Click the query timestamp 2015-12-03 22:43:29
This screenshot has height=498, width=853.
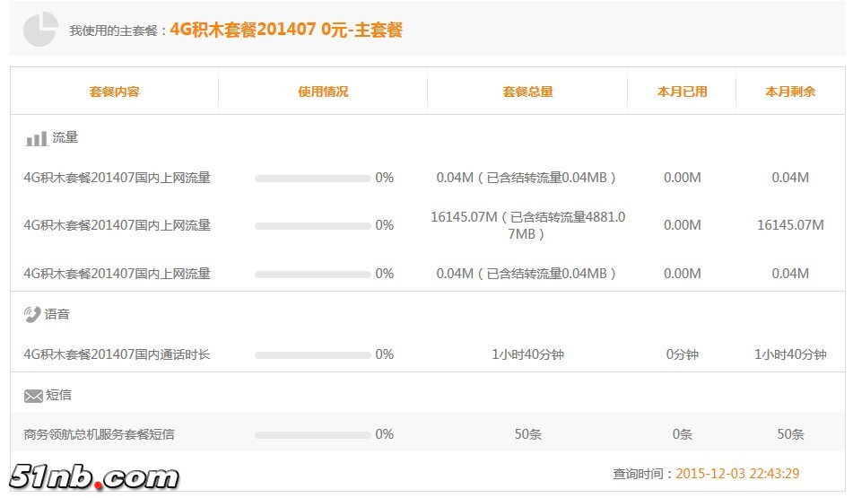point(737,474)
